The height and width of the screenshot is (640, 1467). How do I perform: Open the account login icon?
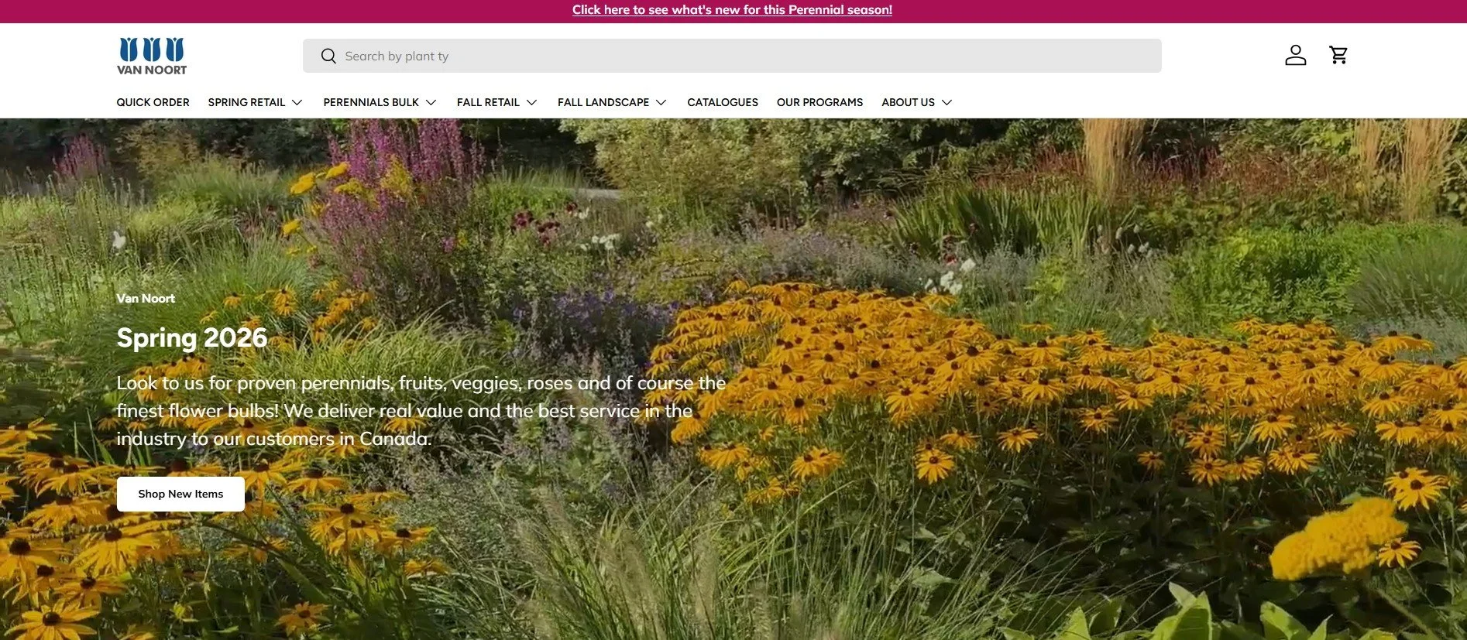coord(1295,55)
